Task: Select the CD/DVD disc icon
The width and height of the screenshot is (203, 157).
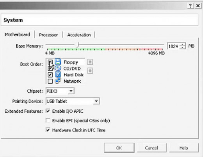Action: [58, 68]
